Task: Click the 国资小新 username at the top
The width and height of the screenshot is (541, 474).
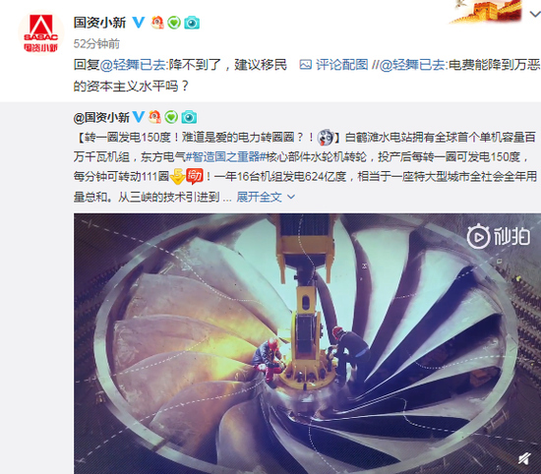Action: point(99,23)
